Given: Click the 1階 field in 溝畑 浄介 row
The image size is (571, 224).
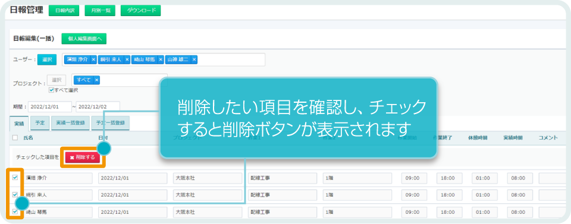Looking at the screenshot, I should [357, 178].
